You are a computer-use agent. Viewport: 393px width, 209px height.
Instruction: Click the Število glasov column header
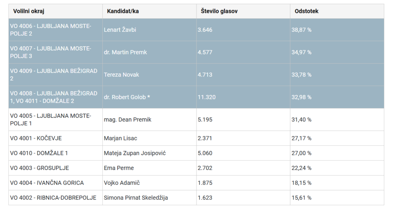(219, 11)
